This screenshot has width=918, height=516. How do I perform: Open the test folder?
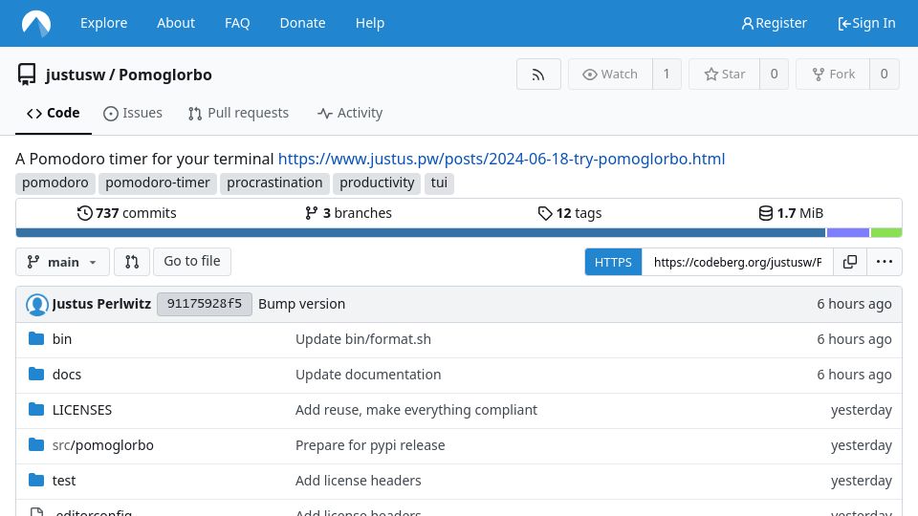pos(64,481)
